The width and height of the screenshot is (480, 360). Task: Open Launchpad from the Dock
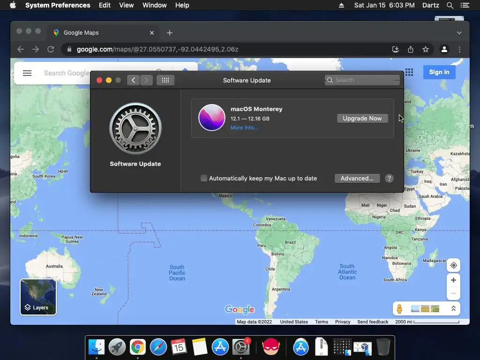(x=117, y=347)
